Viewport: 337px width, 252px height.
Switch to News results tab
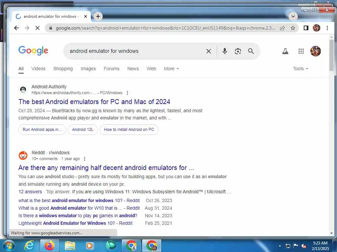[133, 69]
